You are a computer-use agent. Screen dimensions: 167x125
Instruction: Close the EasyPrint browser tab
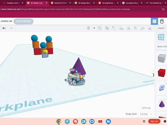click(x=70, y=3)
